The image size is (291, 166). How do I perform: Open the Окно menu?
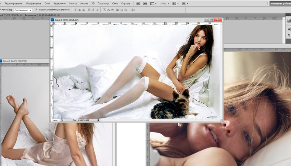coord(115,3)
